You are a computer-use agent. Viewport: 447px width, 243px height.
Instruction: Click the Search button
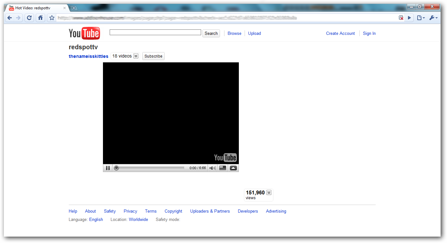click(x=211, y=33)
